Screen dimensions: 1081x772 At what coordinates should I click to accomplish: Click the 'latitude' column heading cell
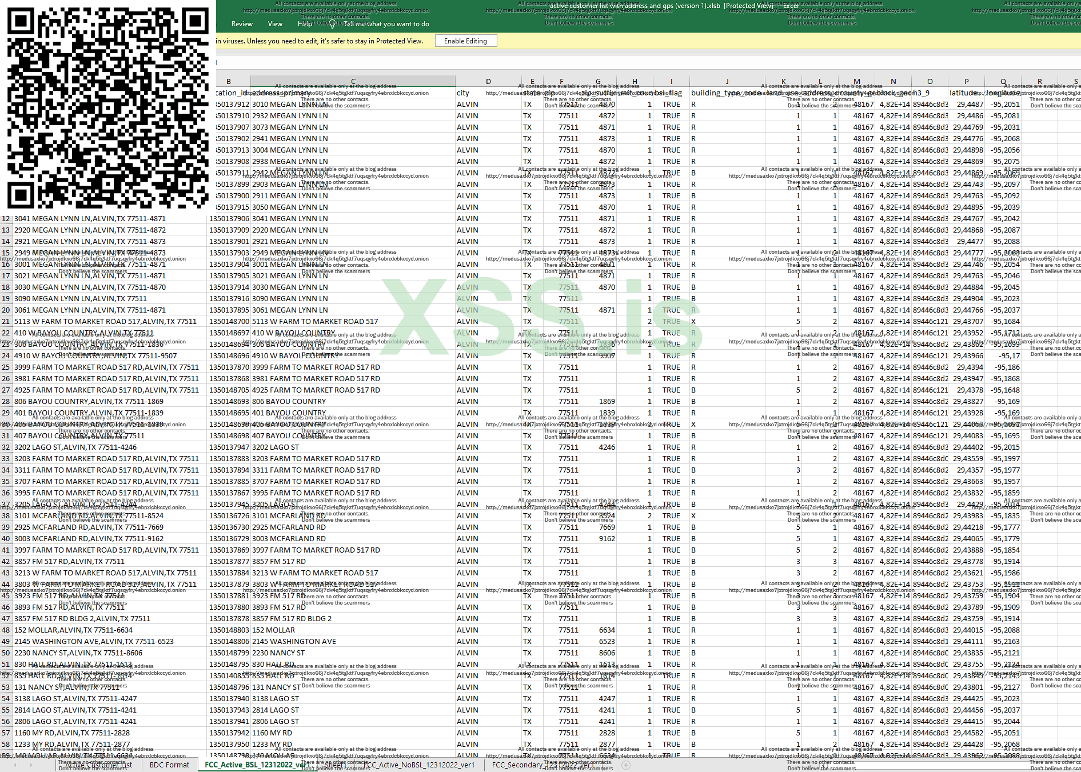pyautogui.click(x=967, y=93)
